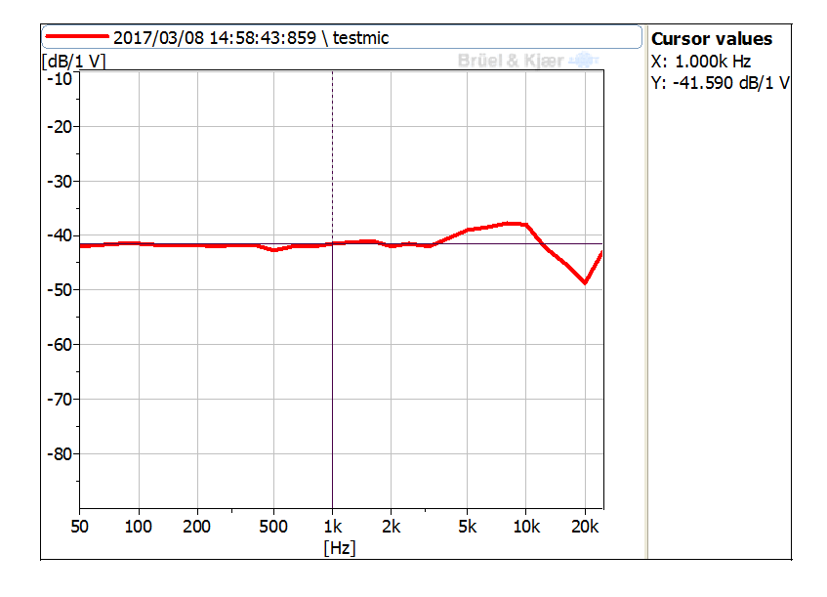Click the red line sample in legend

click(x=77, y=37)
